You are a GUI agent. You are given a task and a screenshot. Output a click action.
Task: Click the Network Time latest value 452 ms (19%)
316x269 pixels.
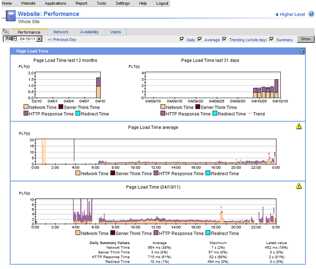[x=276, y=247]
